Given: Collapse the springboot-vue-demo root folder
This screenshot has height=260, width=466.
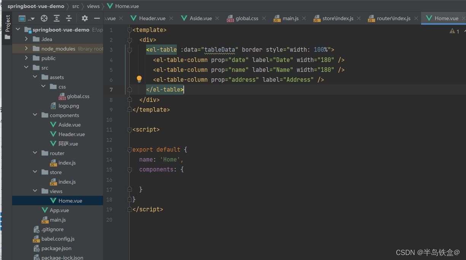Looking at the screenshot, I should click(x=17, y=30).
